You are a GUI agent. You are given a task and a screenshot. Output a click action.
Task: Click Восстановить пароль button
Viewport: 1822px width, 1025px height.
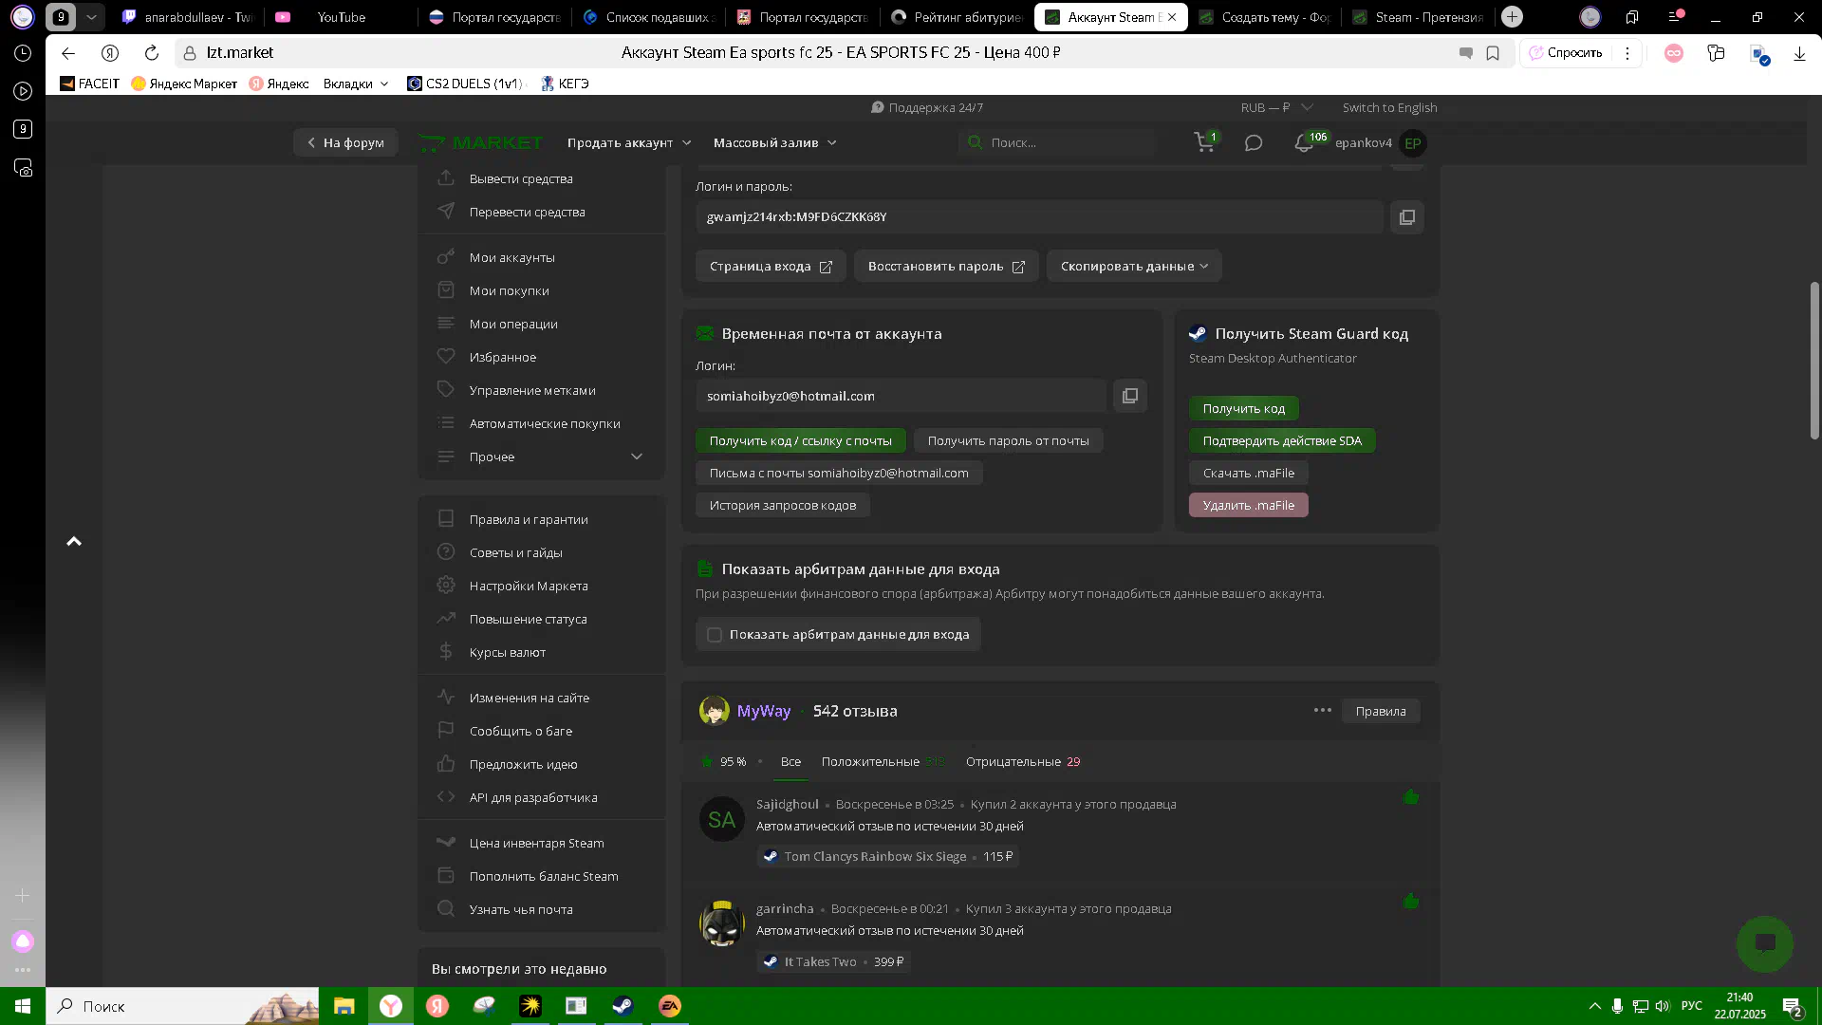[946, 266]
